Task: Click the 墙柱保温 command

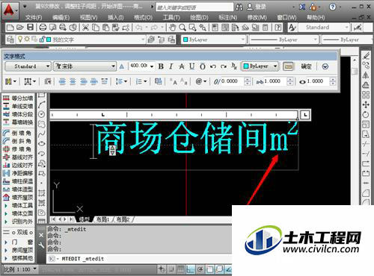Action: pyautogui.click(x=18, y=181)
